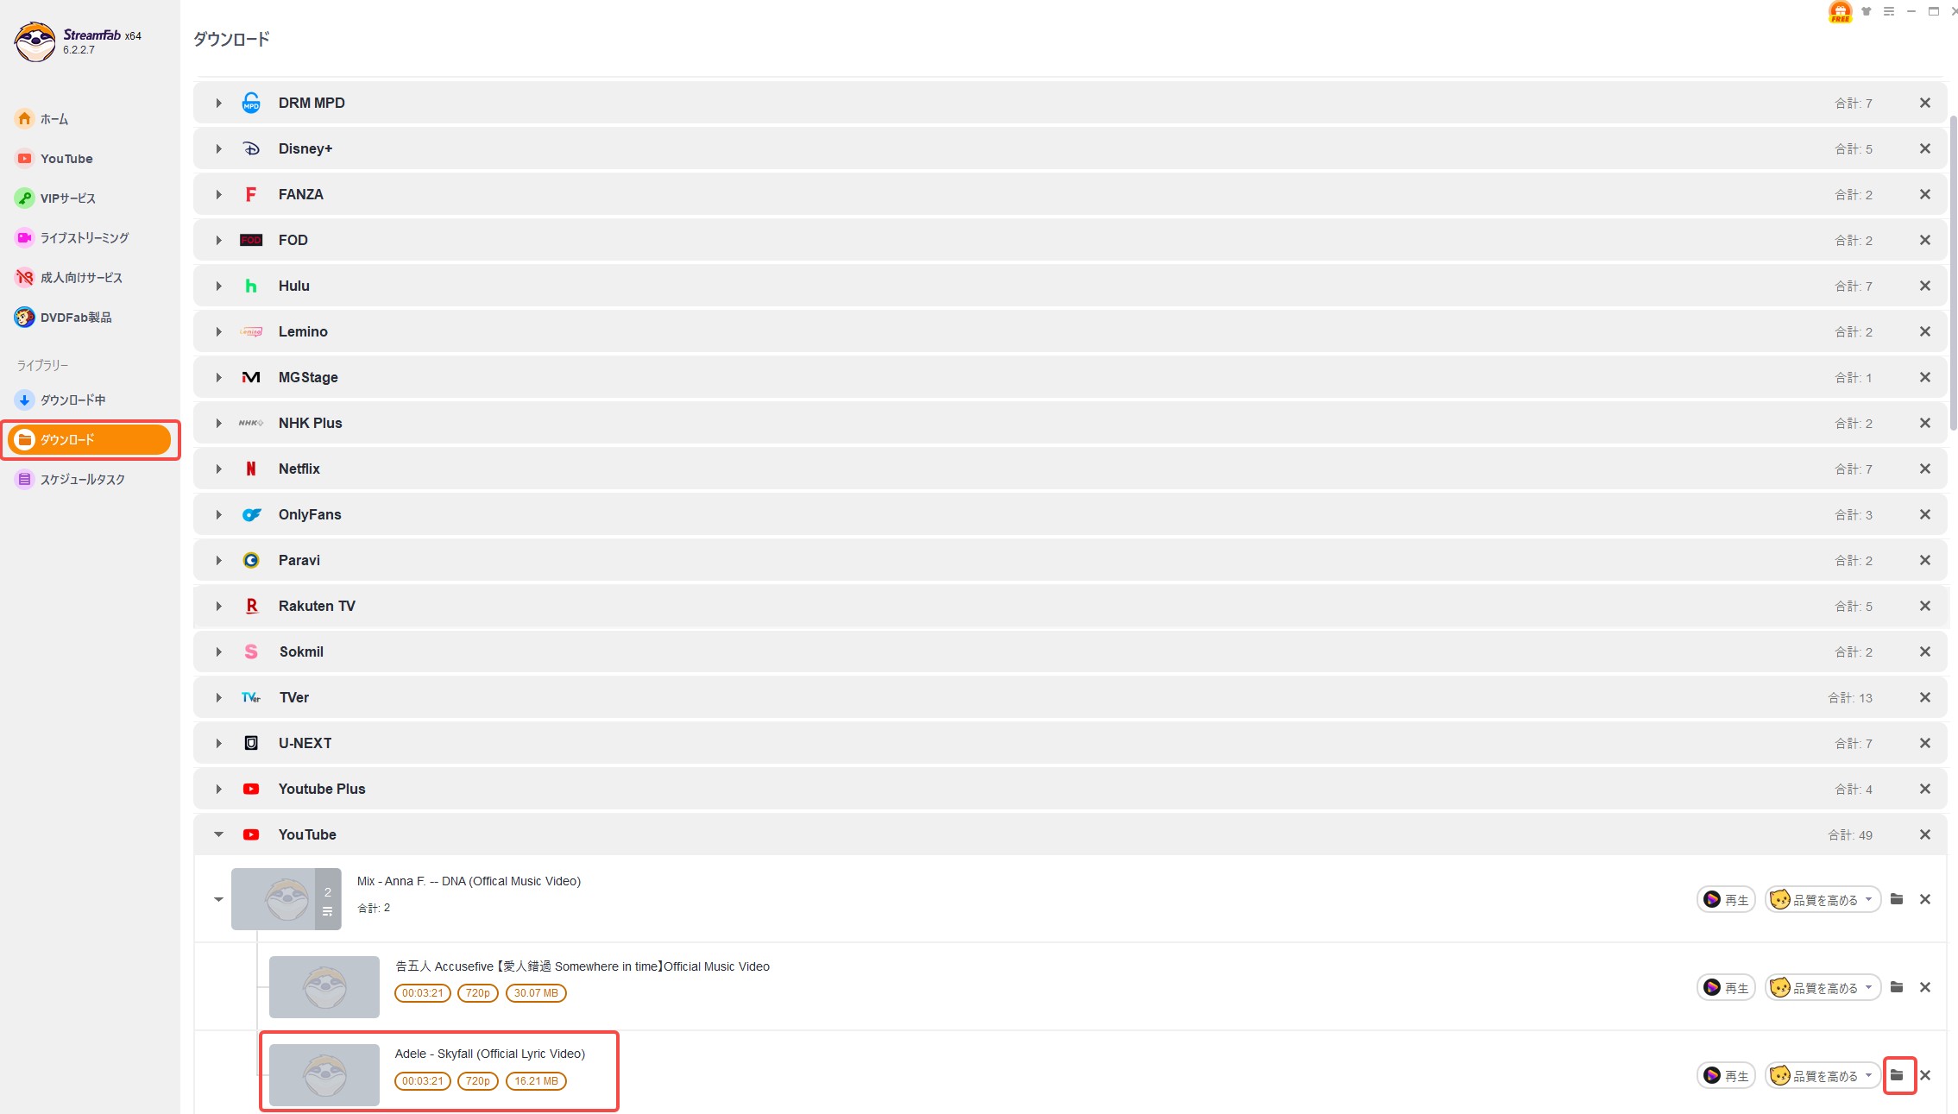The height and width of the screenshot is (1114, 1958).
Task: Click the FANZA F icon
Action: tap(251, 194)
